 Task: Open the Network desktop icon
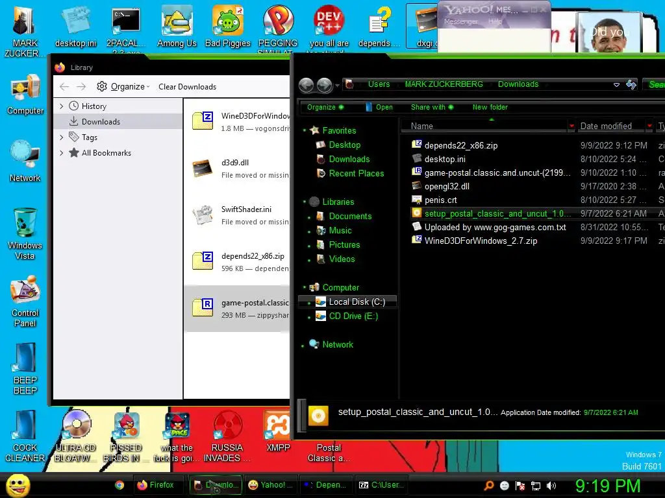25,161
